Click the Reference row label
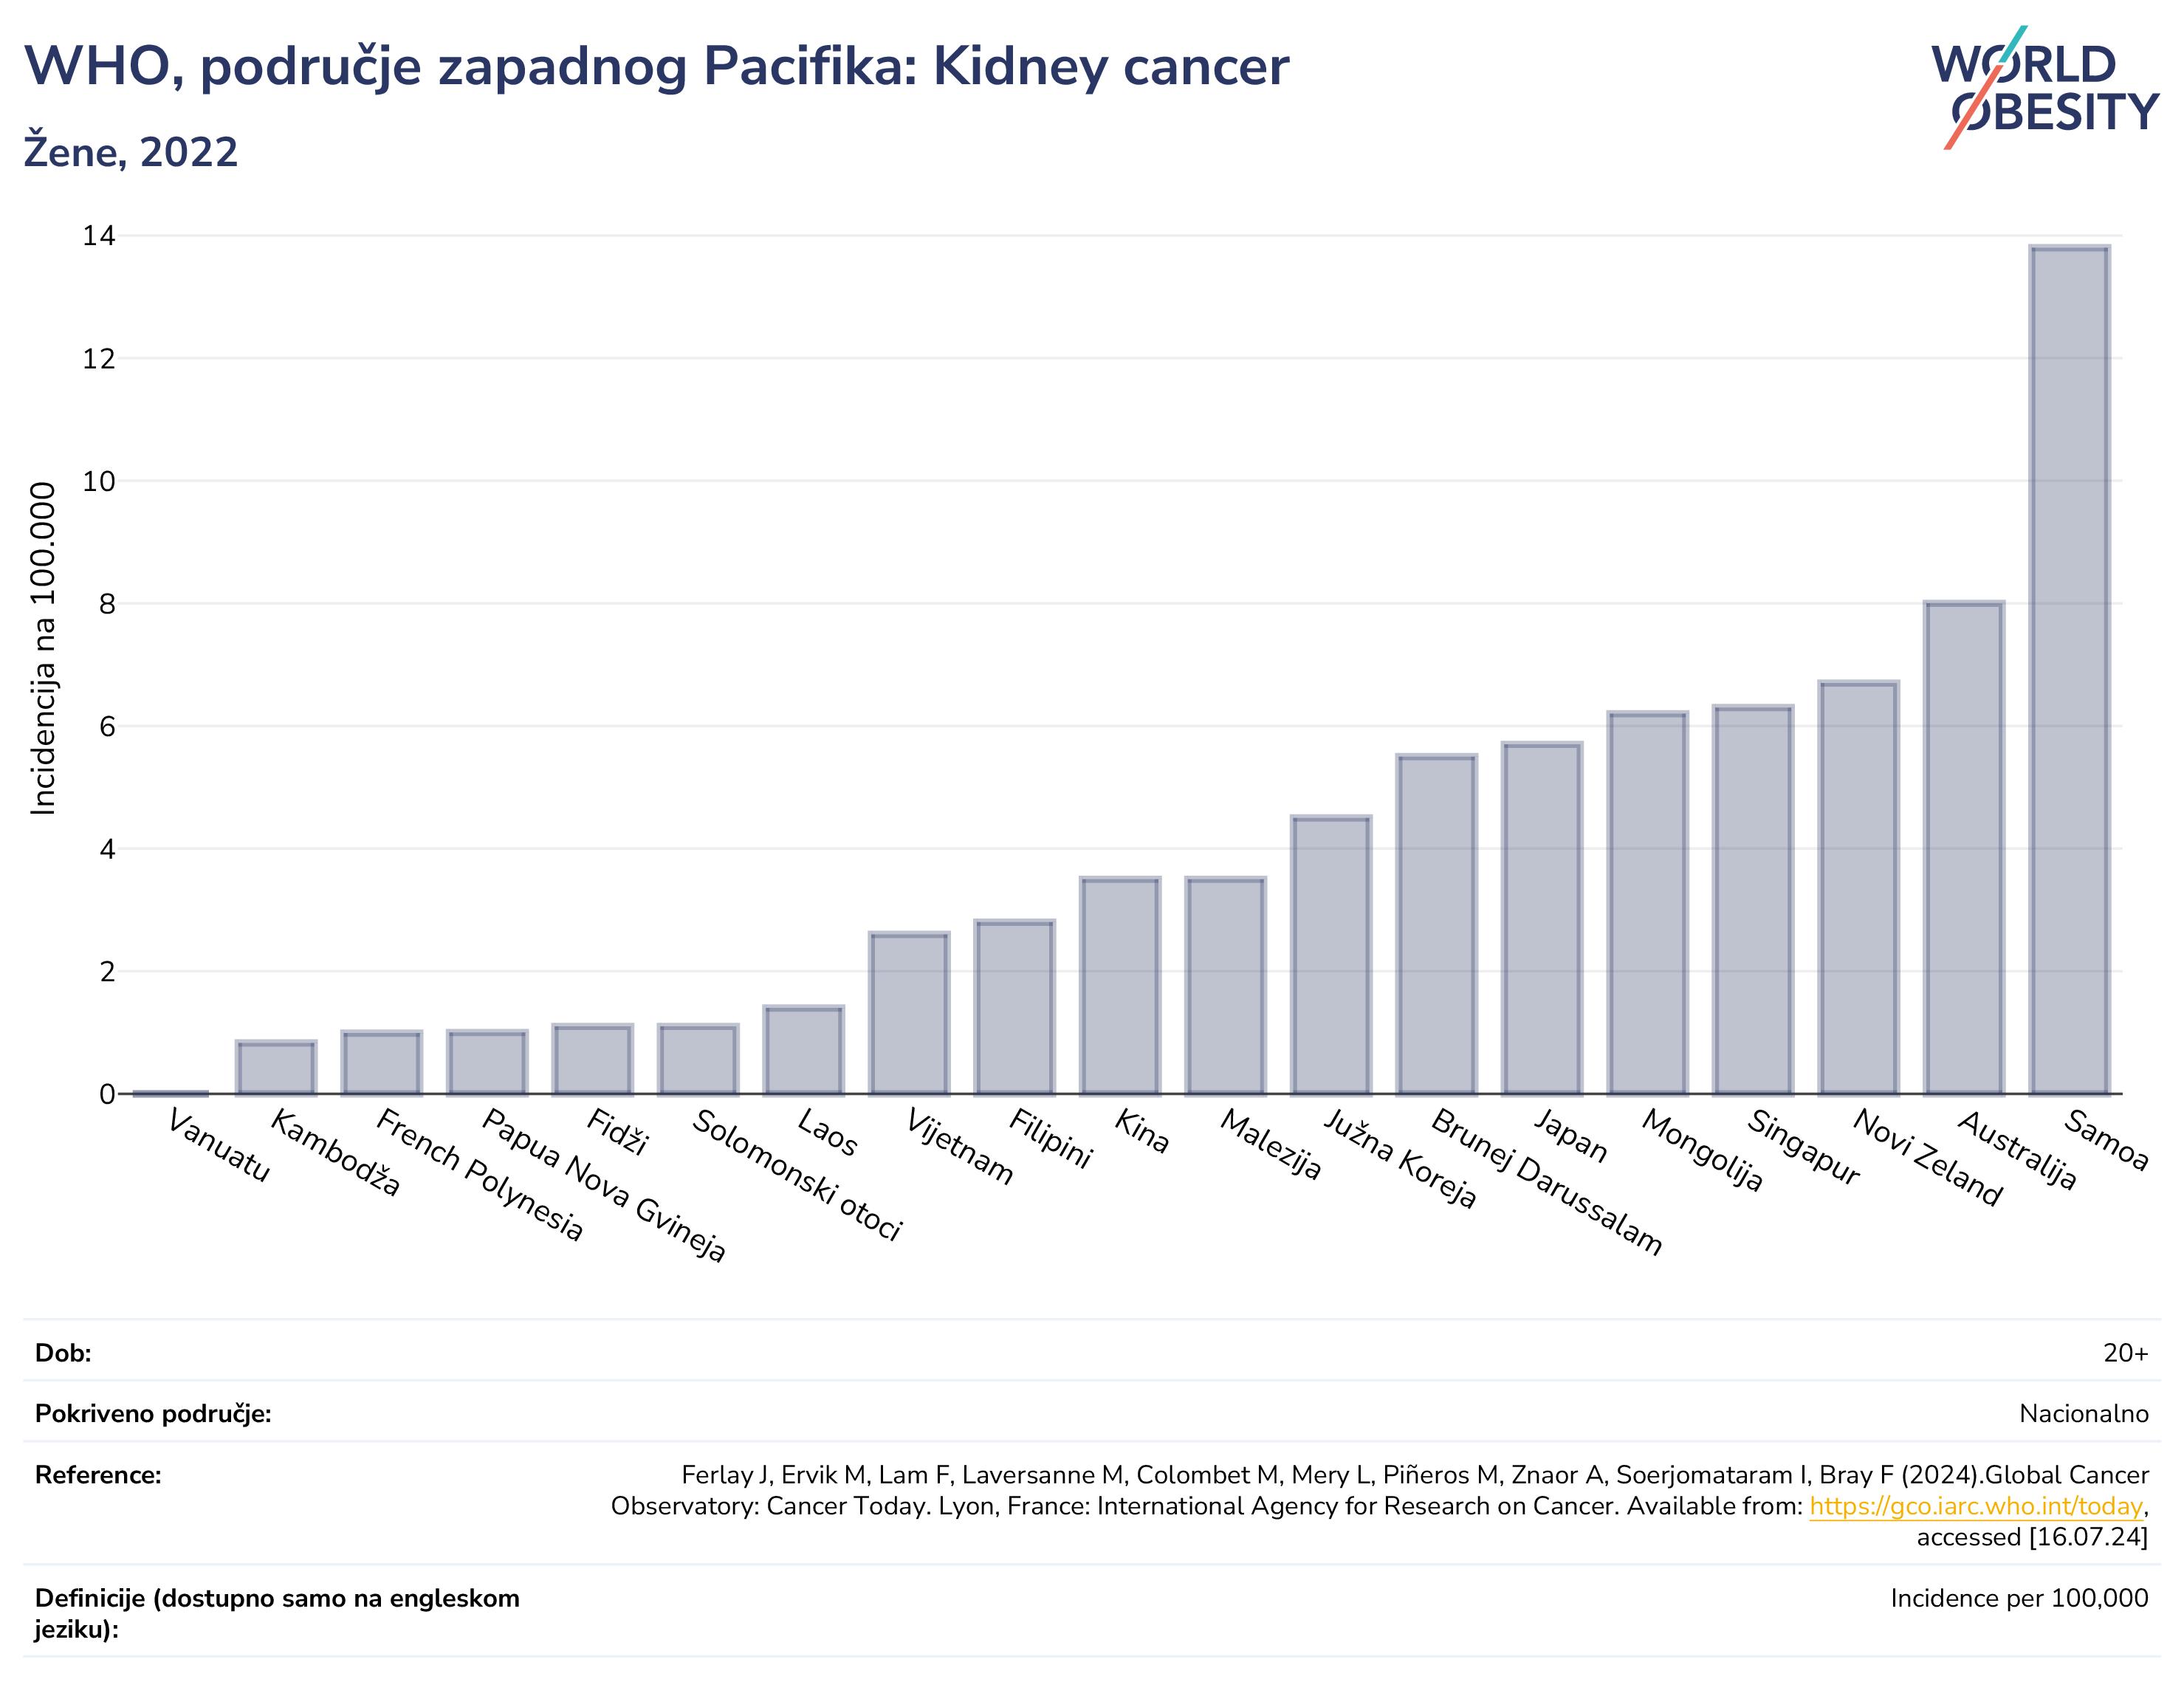The height and width of the screenshot is (1696, 2184). pos(98,1475)
